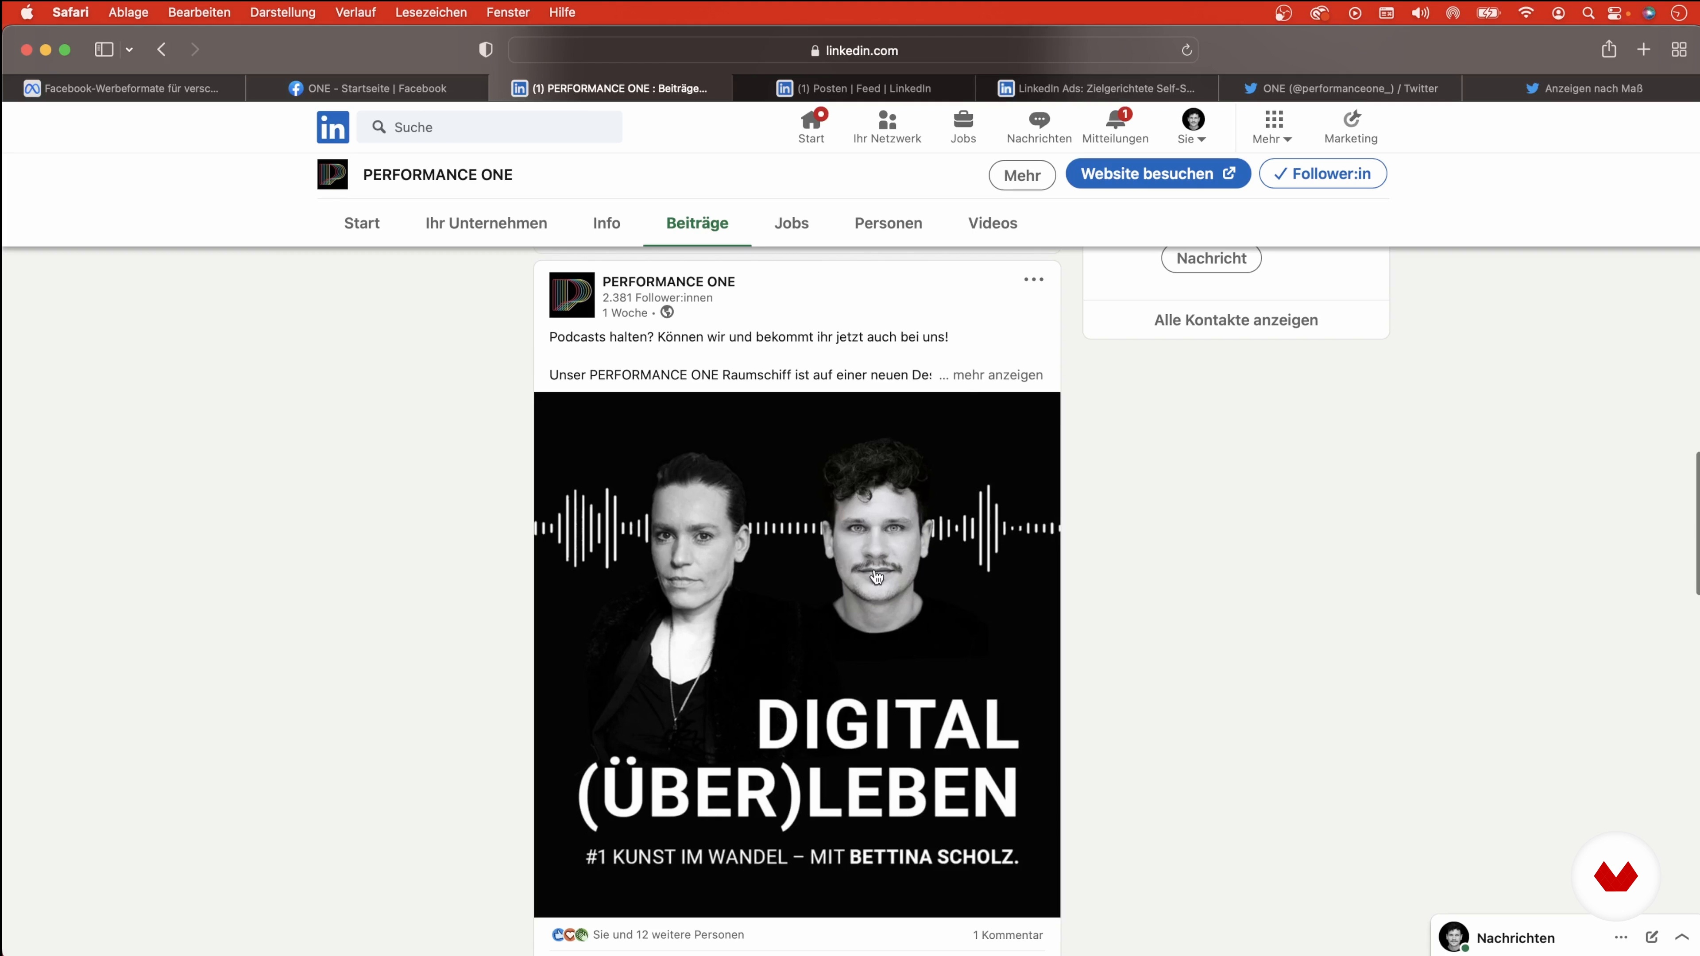The width and height of the screenshot is (1700, 956).
Task: Switch to Posten Feed LinkedIn tab
Action: pyautogui.click(x=854, y=89)
